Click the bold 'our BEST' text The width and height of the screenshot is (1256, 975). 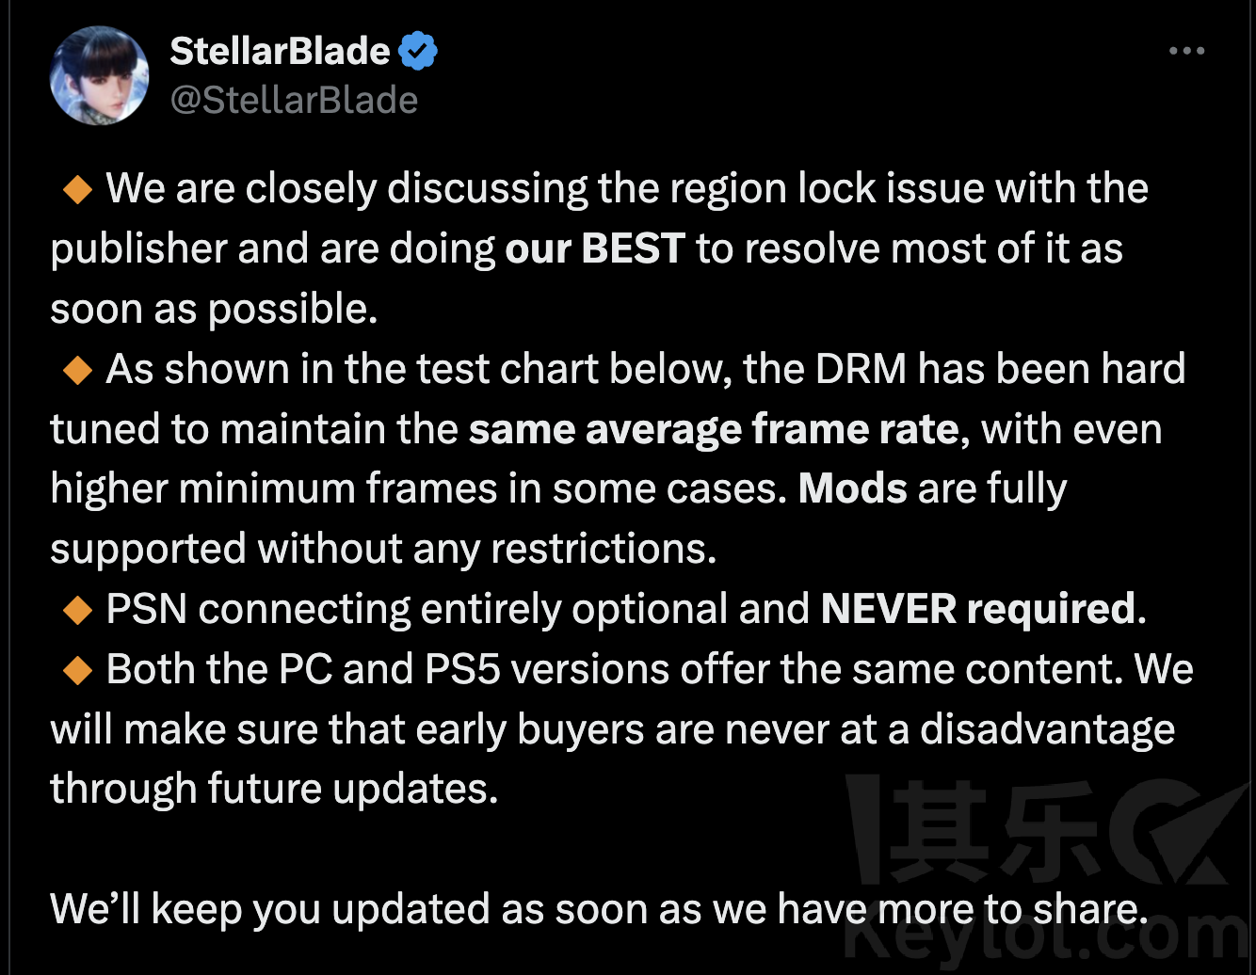click(x=595, y=249)
